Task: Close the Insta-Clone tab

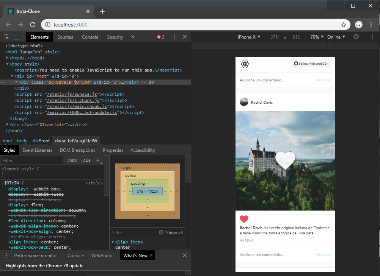Action: point(88,11)
